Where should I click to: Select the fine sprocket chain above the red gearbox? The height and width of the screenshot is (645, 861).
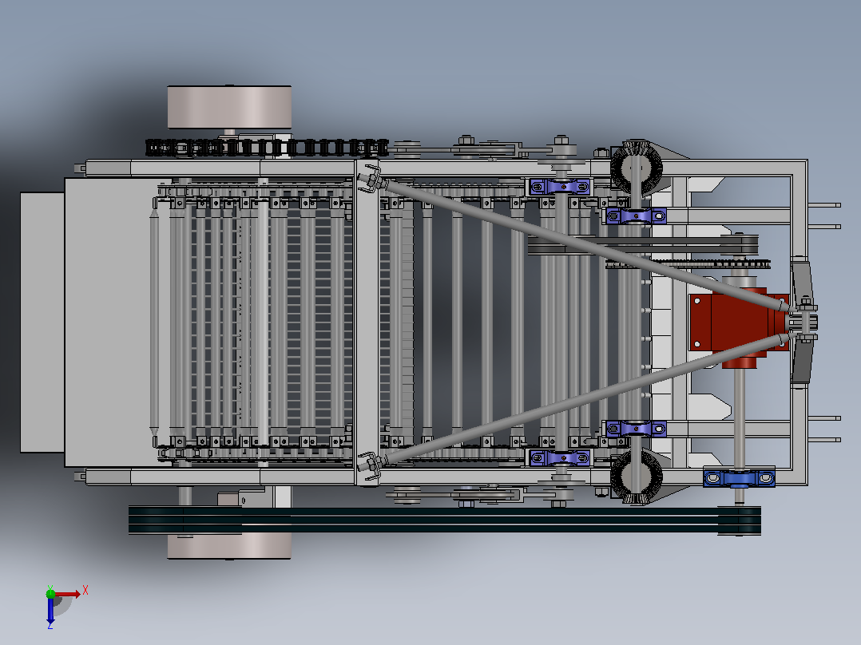688,264
